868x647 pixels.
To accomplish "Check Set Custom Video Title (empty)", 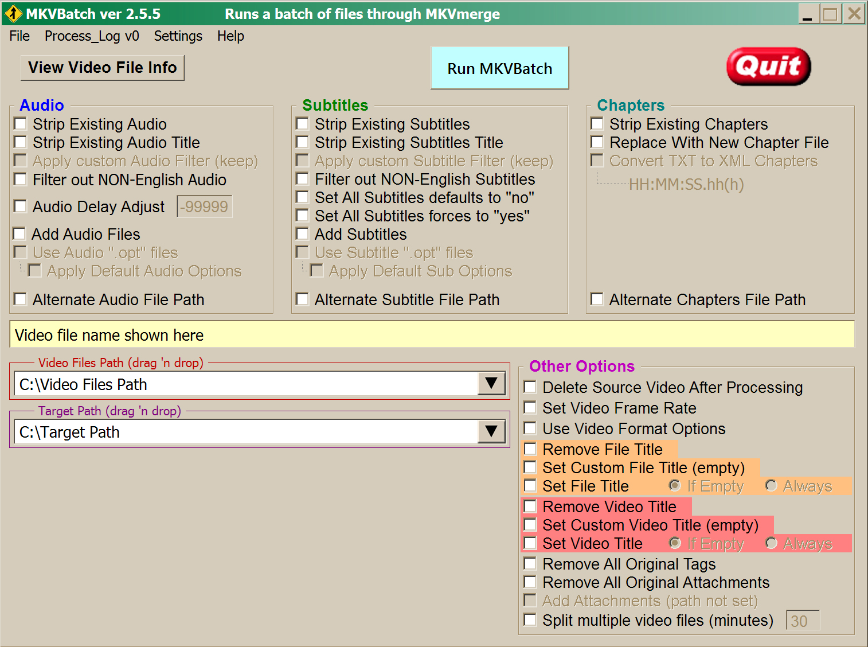I will click(x=531, y=525).
